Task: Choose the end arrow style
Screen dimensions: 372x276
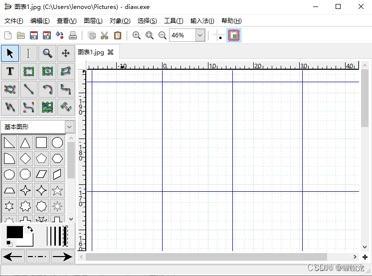Action: (x=63, y=257)
